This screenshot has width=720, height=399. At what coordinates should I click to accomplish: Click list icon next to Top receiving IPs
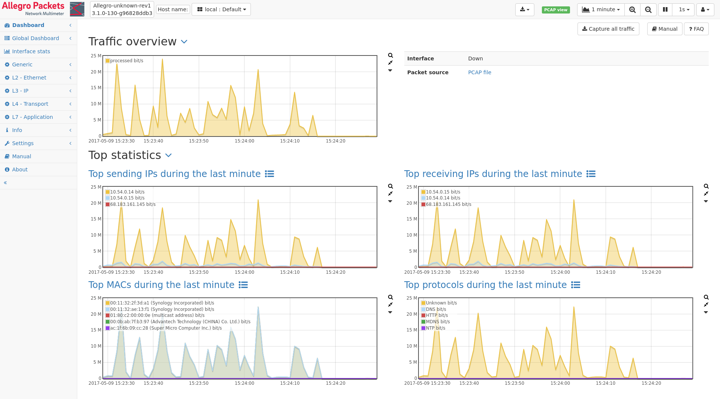tap(591, 174)
